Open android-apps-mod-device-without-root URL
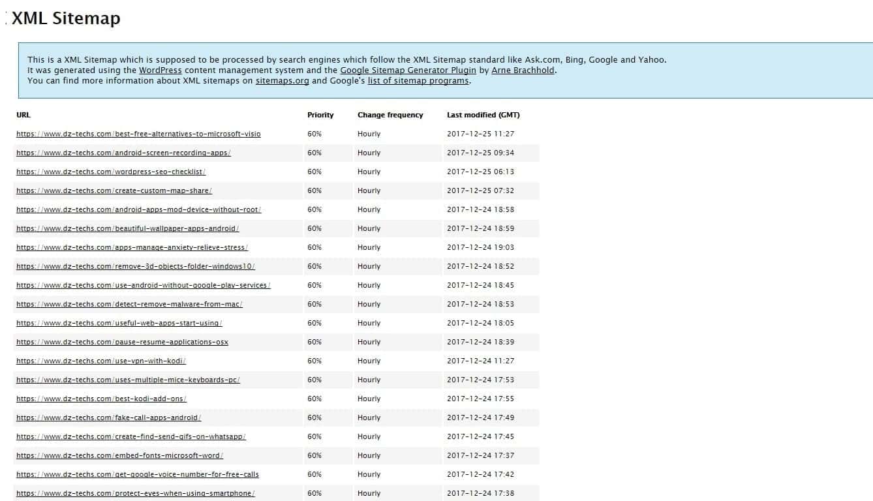The width and height of the screenshot is (873, 501). (139, 209)
